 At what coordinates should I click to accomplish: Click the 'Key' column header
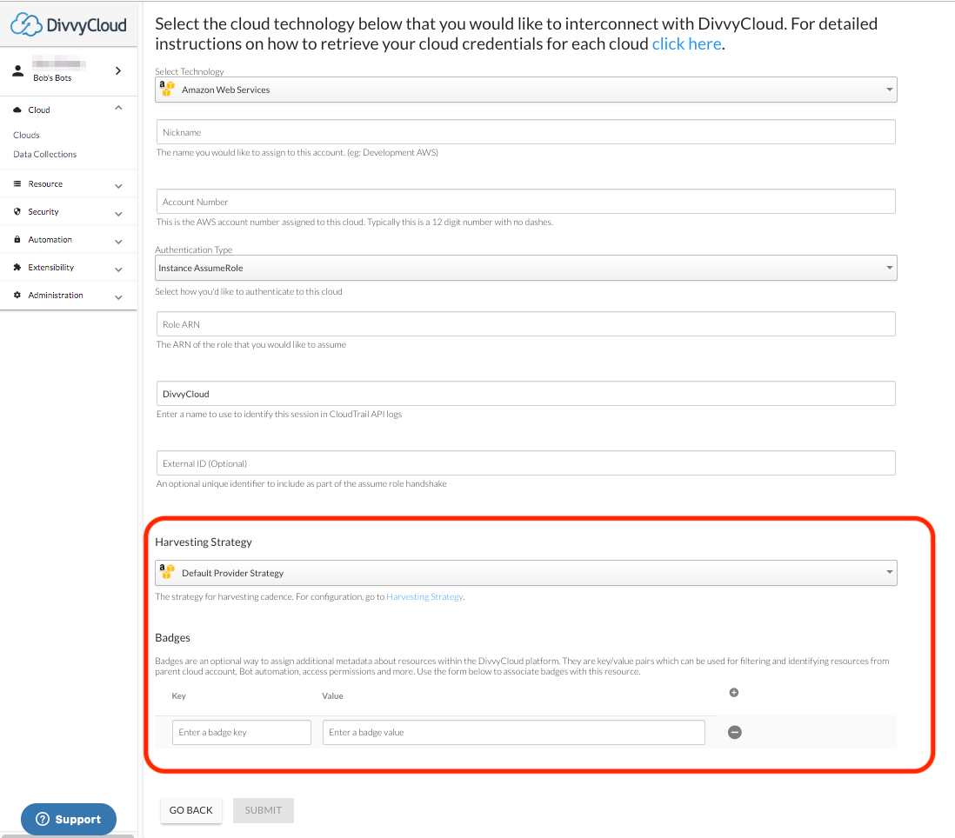(x=178, y=696)
